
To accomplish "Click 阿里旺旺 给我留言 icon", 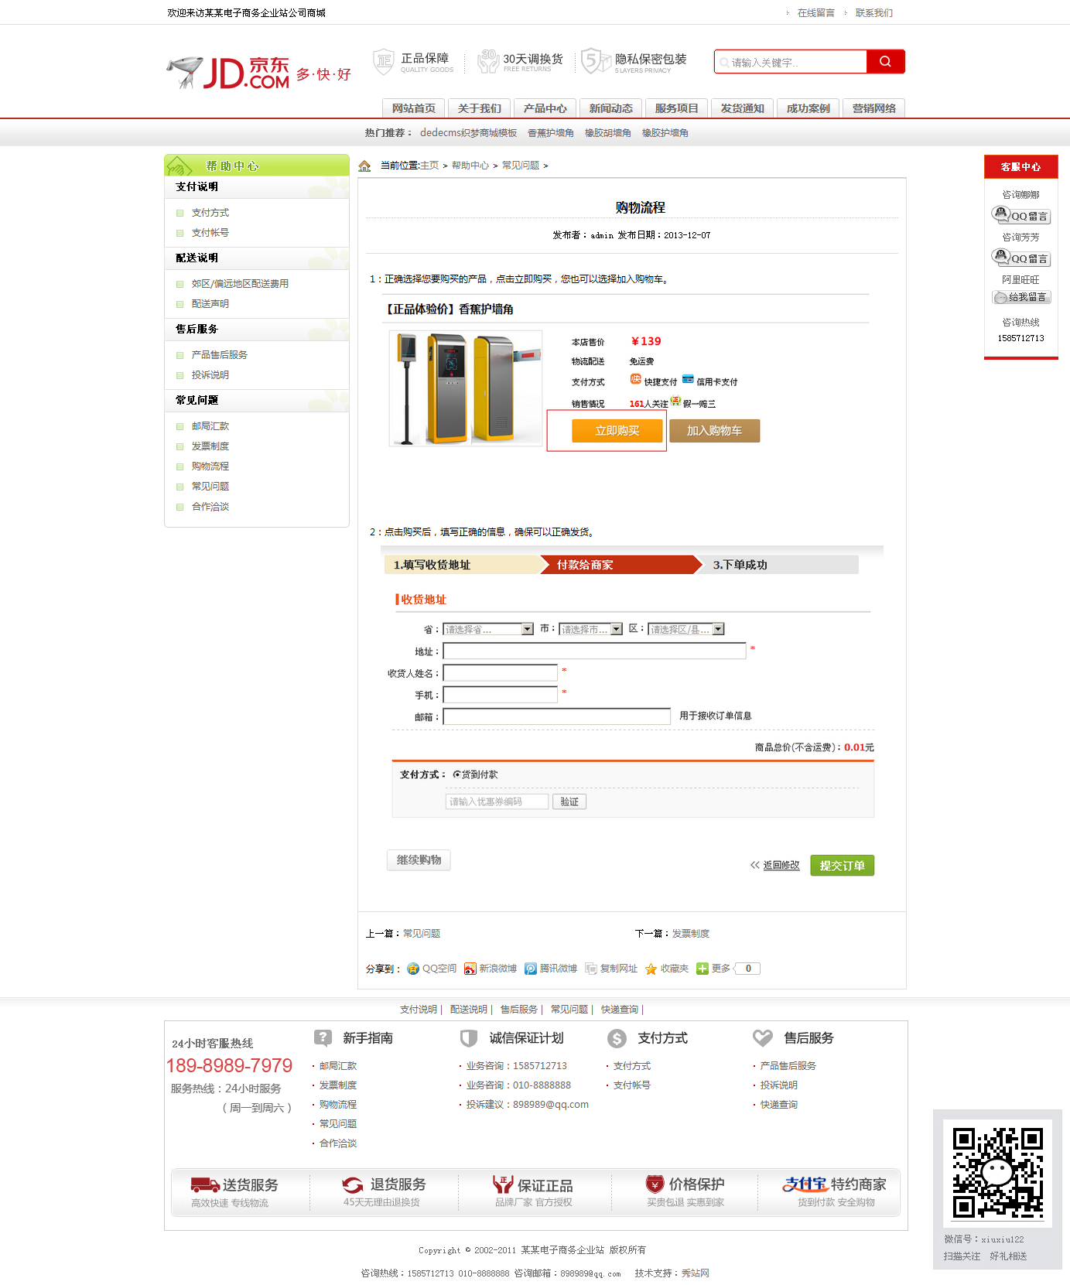I will [x=1021, y=297].
